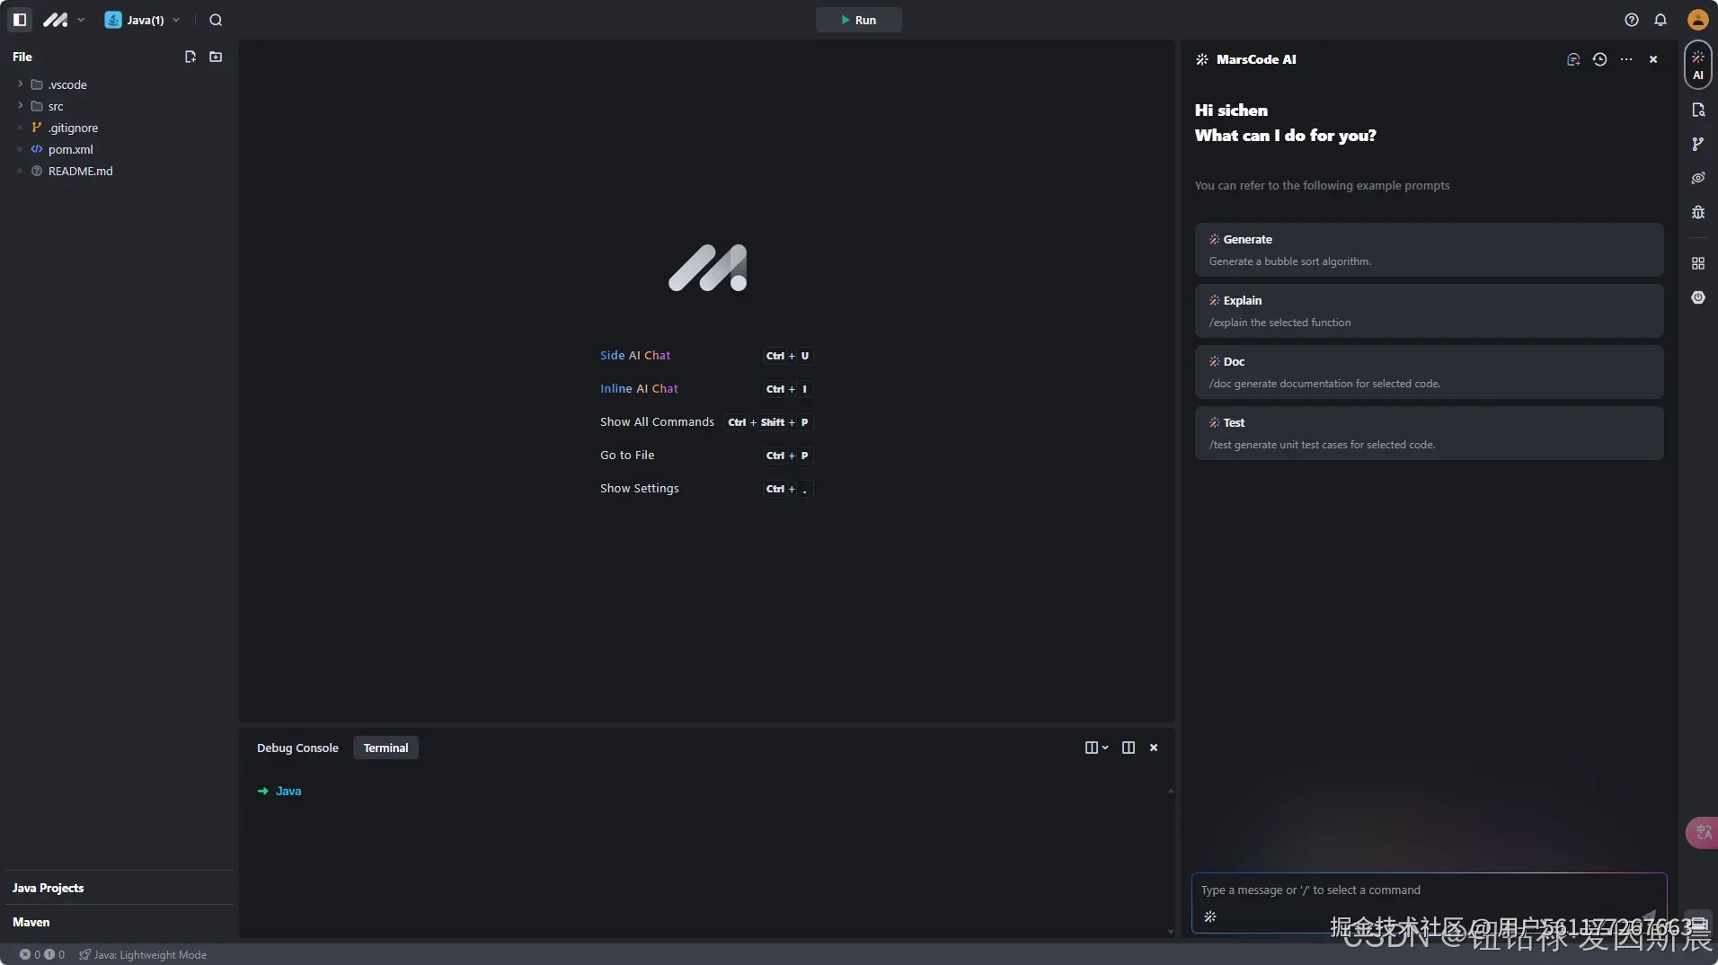This screenshot has height=965, width=1718.
Task: Click the search magnifier icon in top bar
Action: [216, 20]
